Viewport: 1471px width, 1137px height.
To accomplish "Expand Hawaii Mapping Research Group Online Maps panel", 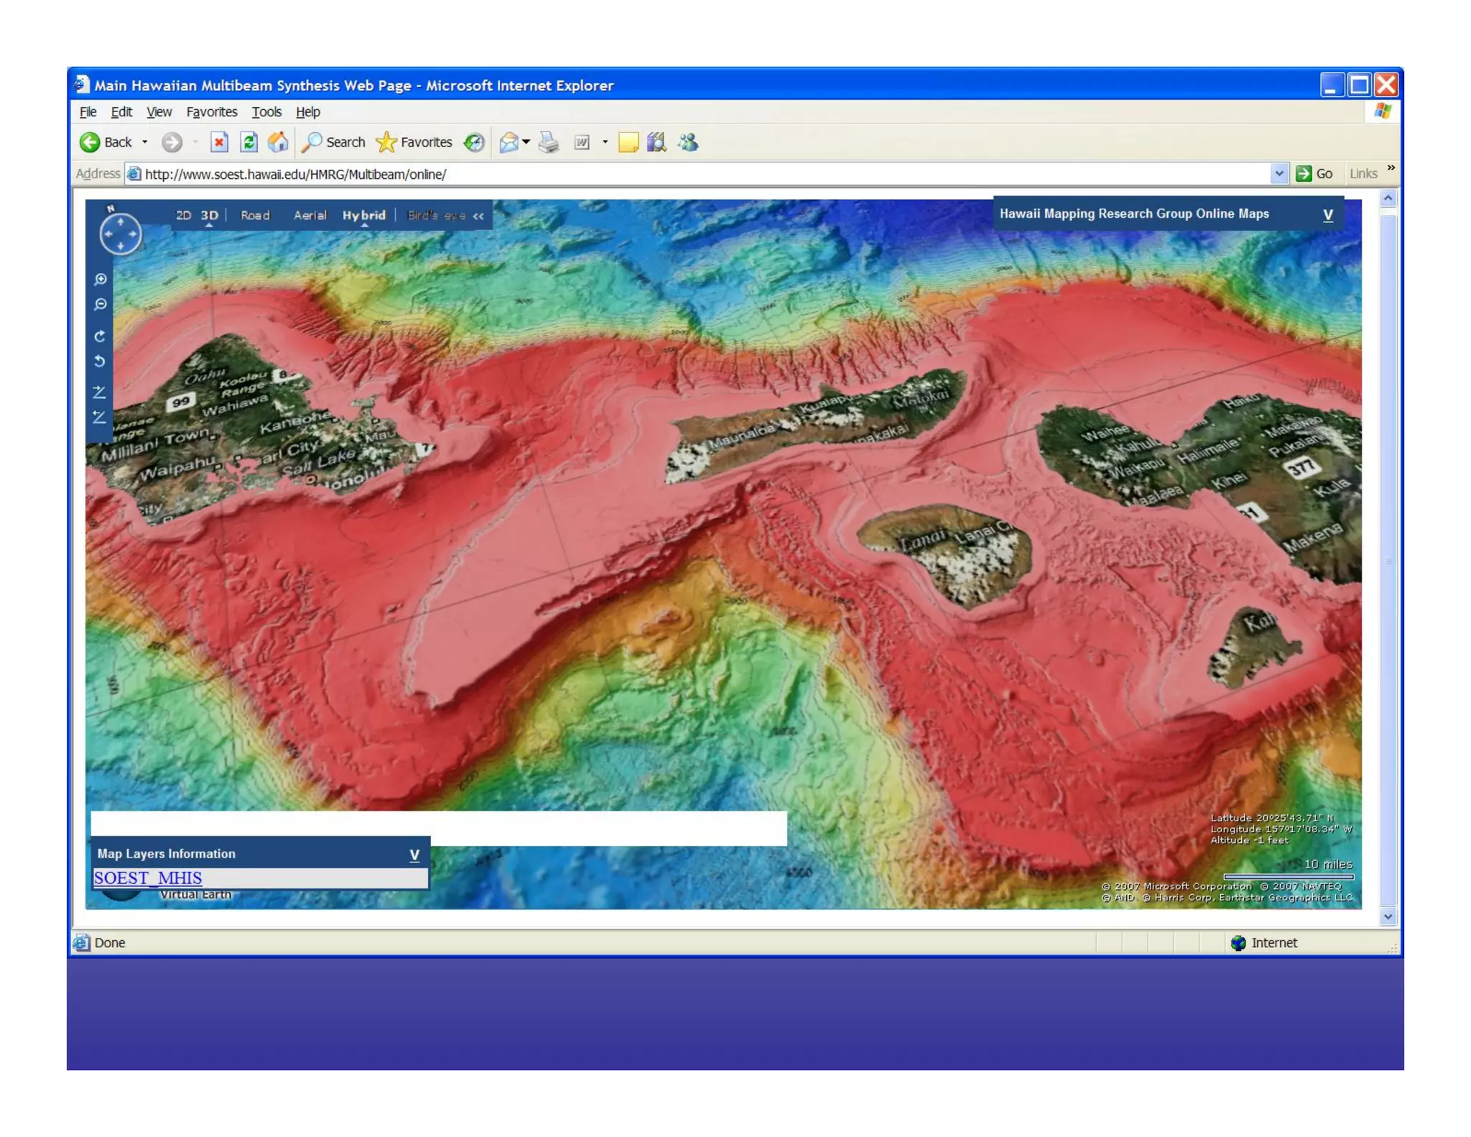I will [x=1327, y=215].
